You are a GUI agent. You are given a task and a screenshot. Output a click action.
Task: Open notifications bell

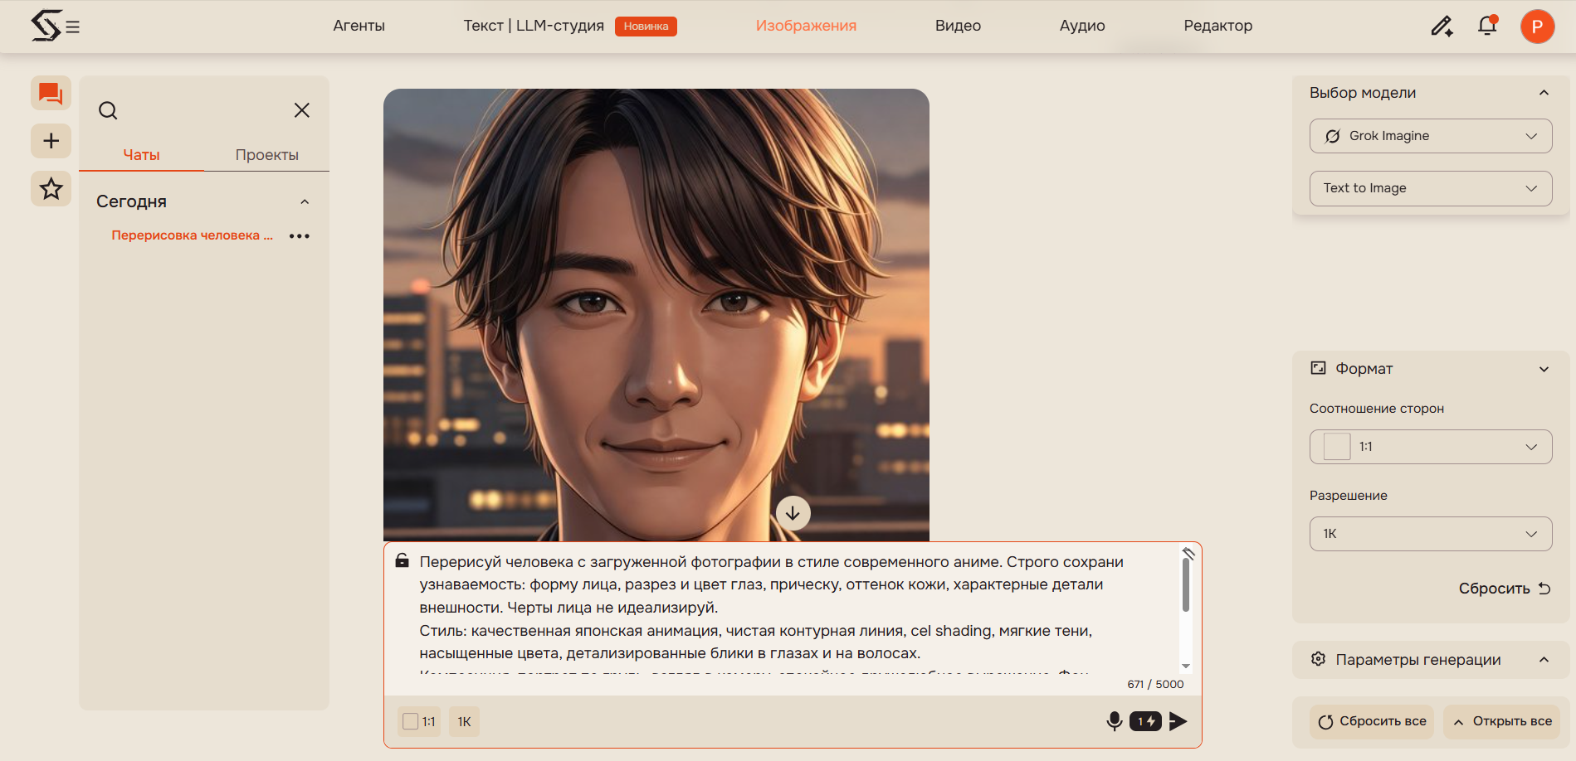pyautogui.click(x=1487, y=26)
